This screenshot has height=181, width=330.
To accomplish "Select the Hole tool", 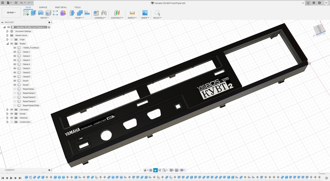I will pos(48,13).
